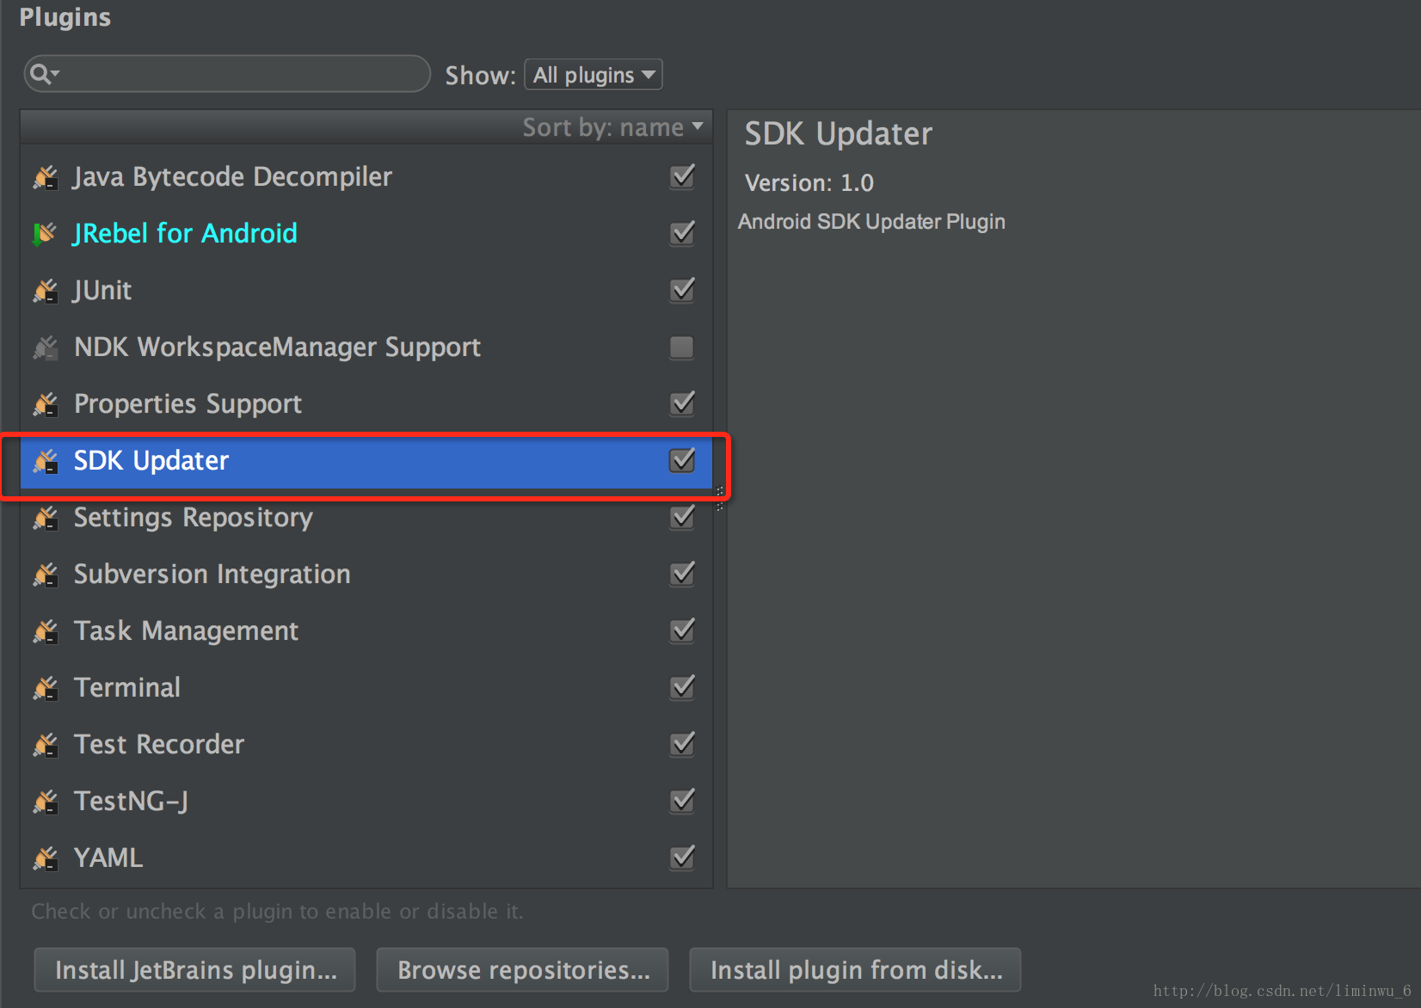Uncheck the Properties Support checkbox
The height and width of the screenshot is (1008, 1421).
pyautogui.click(x=682, y=403)
